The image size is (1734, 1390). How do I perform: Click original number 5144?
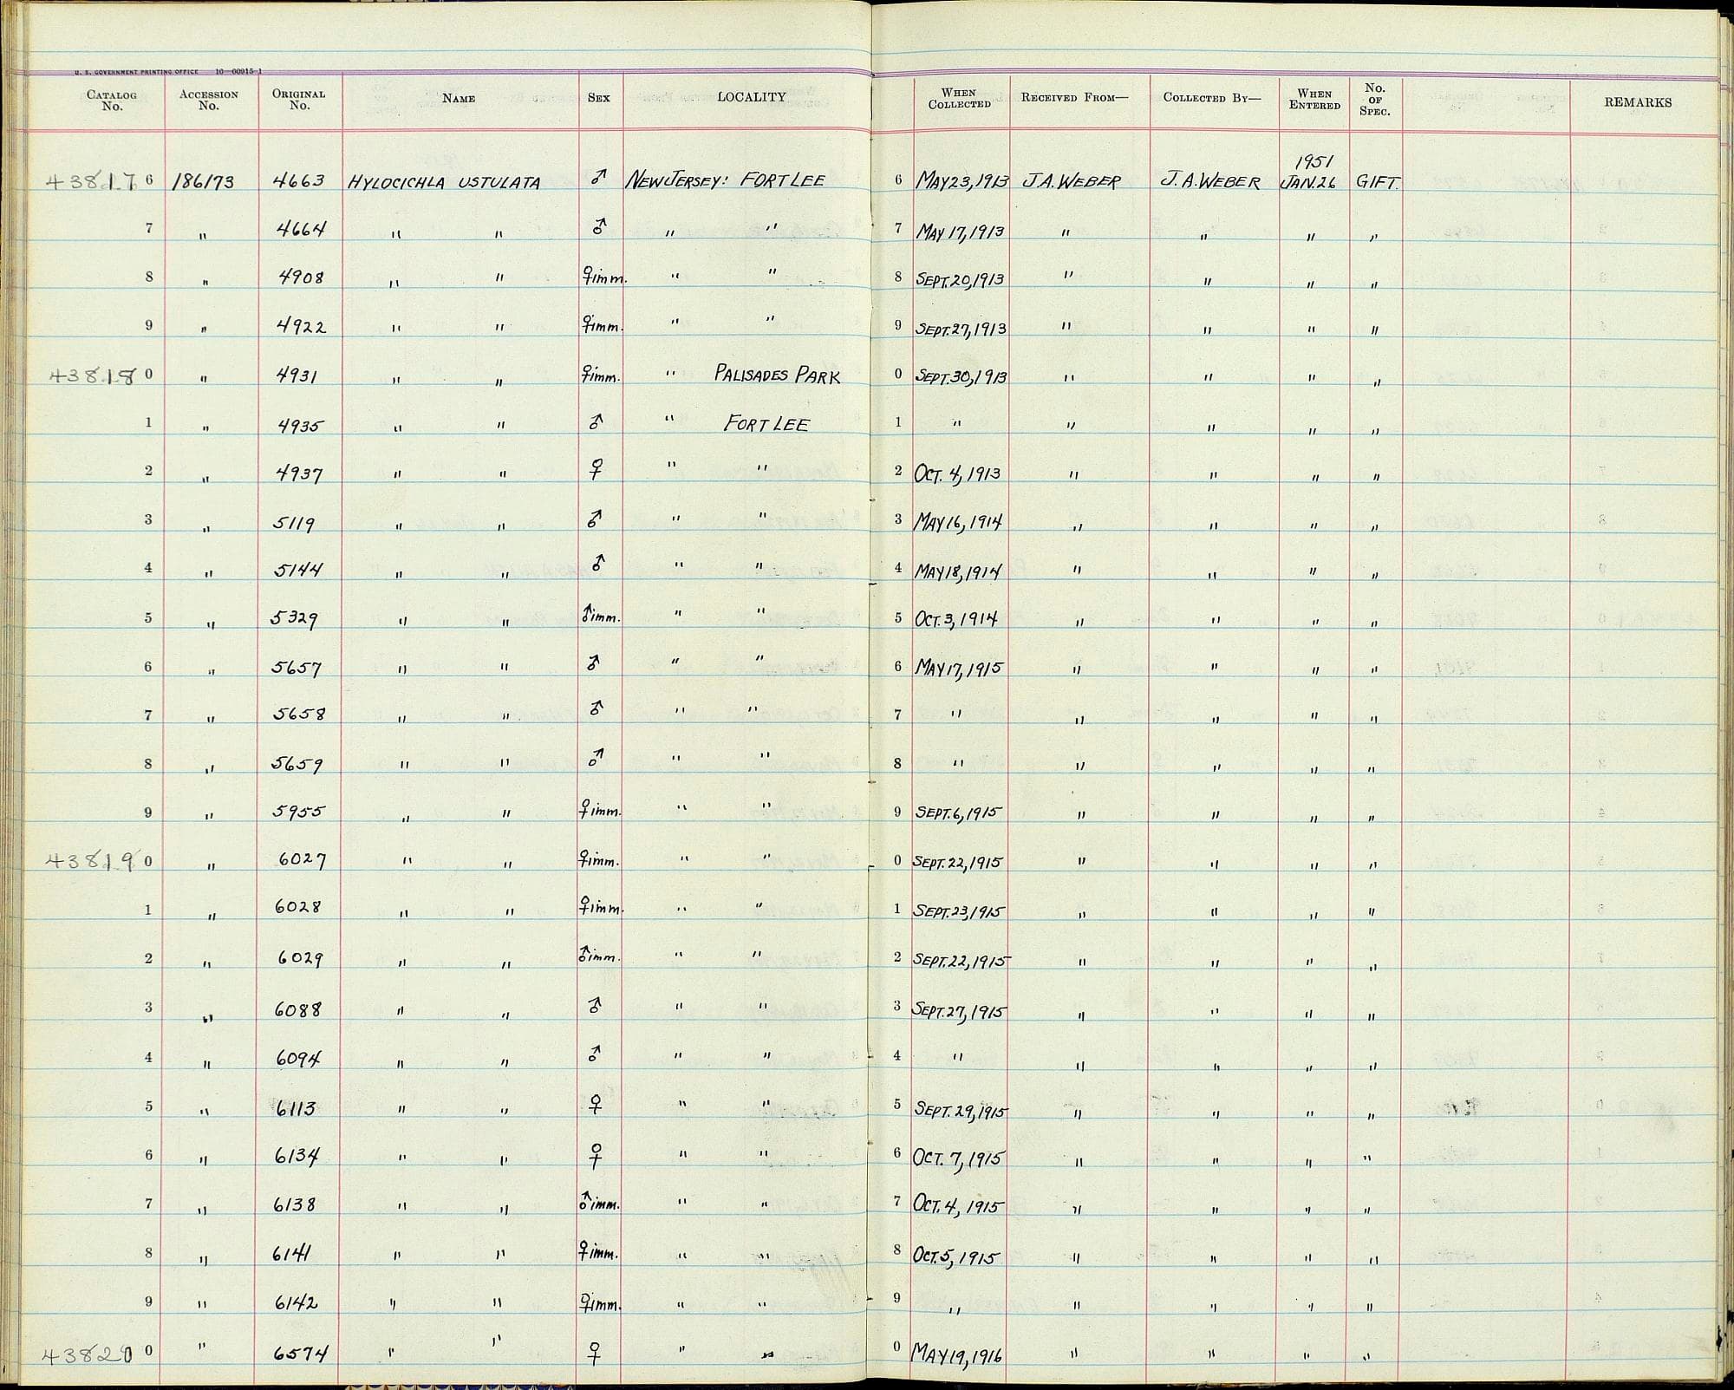coord(298,571)
